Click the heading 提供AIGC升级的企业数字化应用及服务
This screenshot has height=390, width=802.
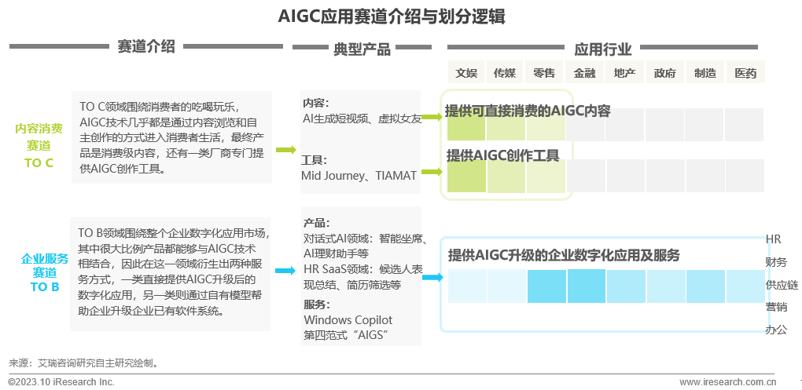coord(564,255)
